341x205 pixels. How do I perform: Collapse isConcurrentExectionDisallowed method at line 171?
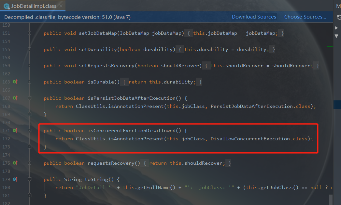[x=29, y=131]
